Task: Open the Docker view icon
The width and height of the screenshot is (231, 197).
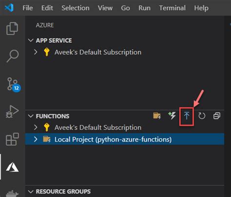Action: pos(12,194)
